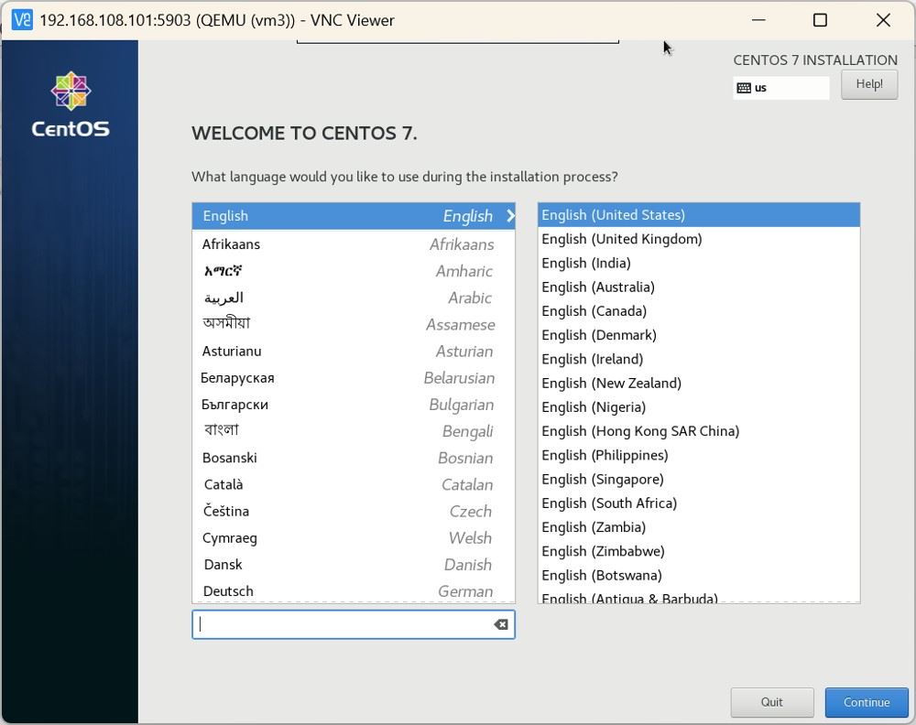
Task: Click the Quit button
Action: point(771,702)
